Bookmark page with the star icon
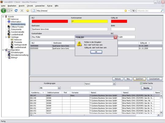 [x=126, y=11]
